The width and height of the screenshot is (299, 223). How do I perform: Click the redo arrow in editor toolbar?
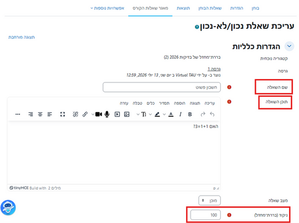(x=203, y=114)
